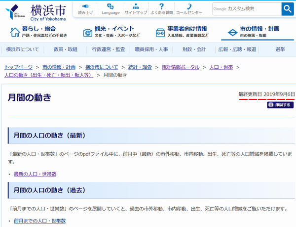Go to トップページ breadcrumb link
Screen dimensions: 296x227
click(x=19, y=67)
